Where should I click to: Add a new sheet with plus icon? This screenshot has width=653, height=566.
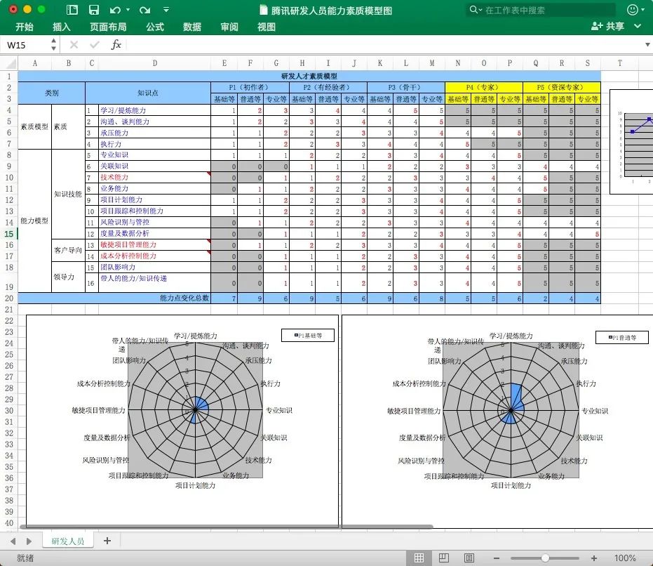tap(107, 541)
